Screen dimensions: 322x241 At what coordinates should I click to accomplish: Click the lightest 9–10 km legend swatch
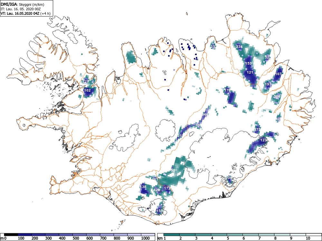point(298,235)
